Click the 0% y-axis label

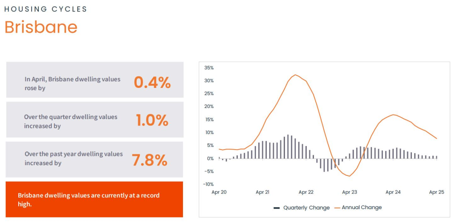point(211,159)
